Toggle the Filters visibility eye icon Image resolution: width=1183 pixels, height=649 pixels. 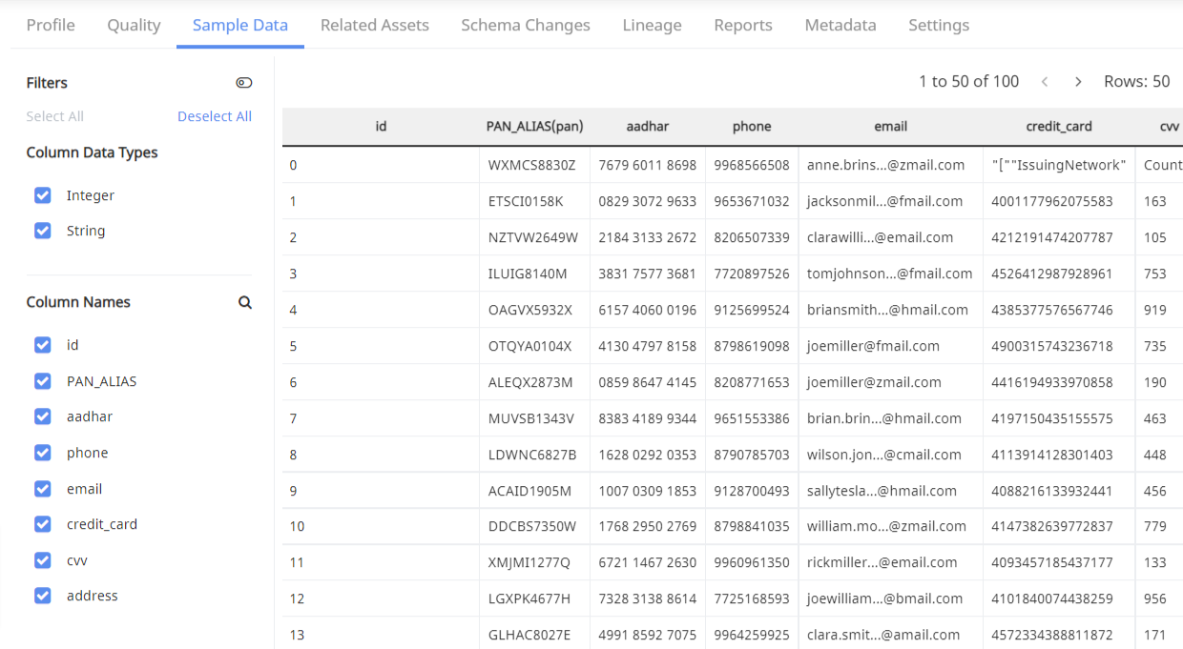[244, 82]
